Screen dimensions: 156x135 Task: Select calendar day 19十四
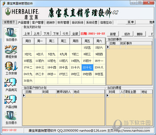pos(52,67)
